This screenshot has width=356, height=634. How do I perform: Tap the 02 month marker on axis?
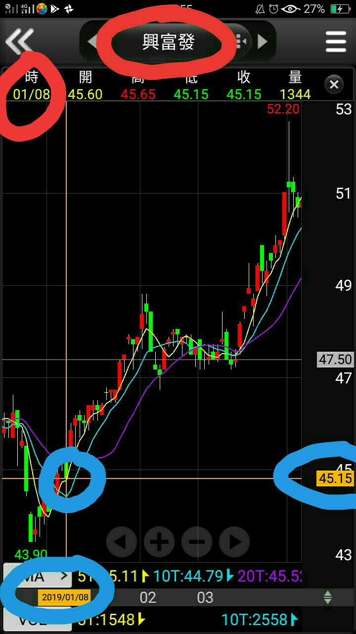tap(148, 597)
